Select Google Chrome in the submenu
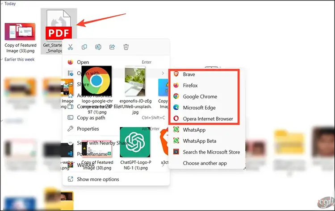The width and height of the screenshot is (335, 211). tap(200, 96)
